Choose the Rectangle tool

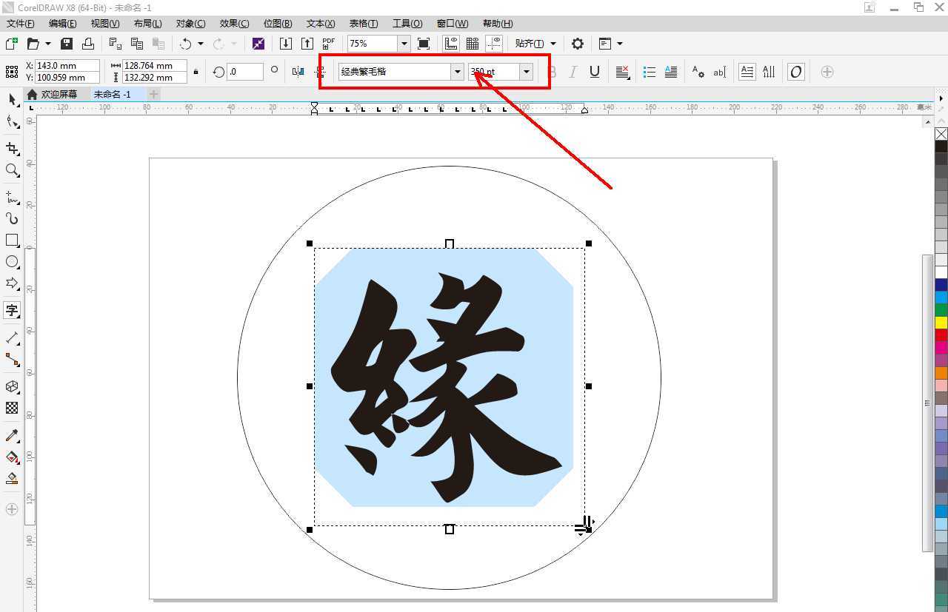11,240
